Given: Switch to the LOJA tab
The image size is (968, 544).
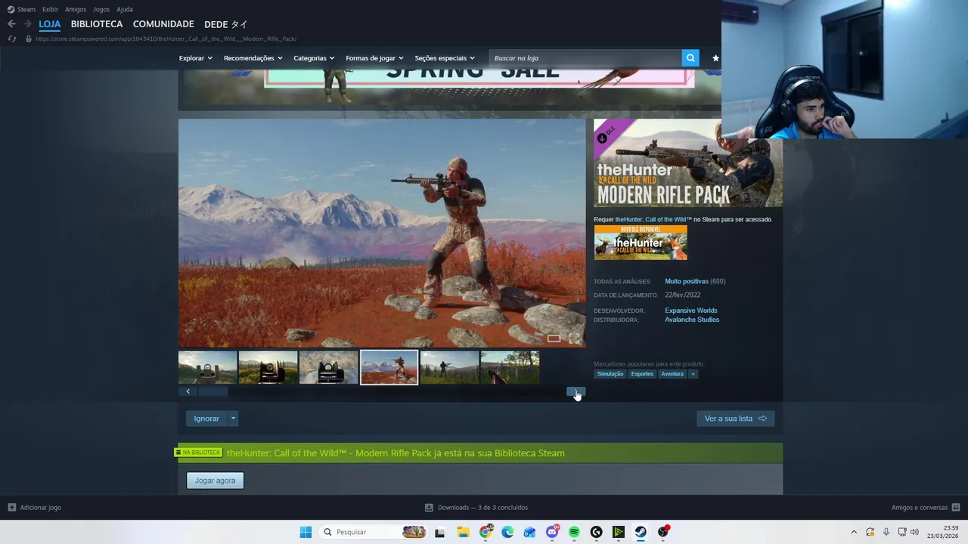Looking at the screenshot, I should pos(50,24).
